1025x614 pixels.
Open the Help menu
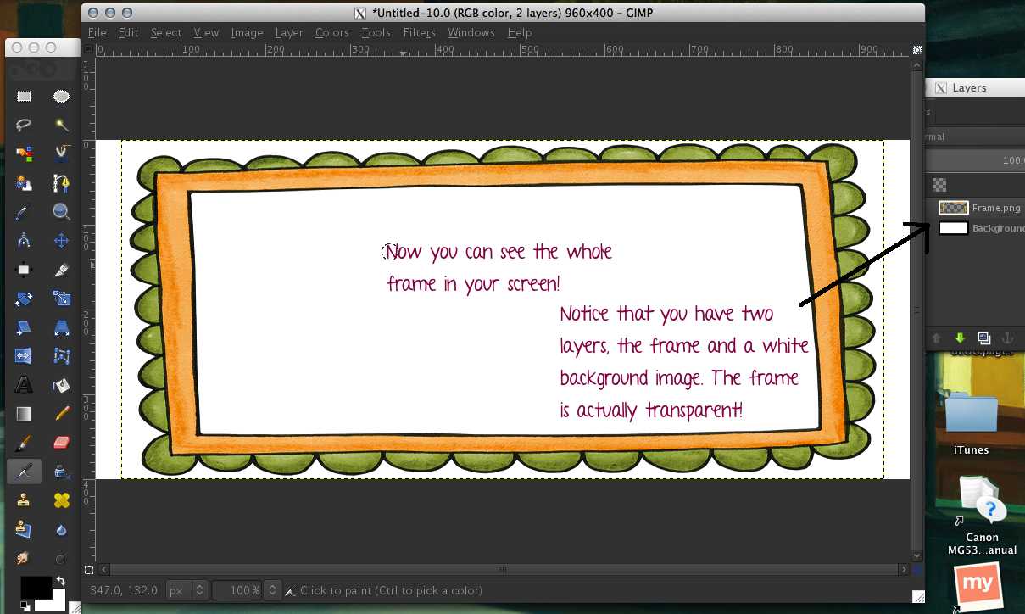tap(520, 32)
